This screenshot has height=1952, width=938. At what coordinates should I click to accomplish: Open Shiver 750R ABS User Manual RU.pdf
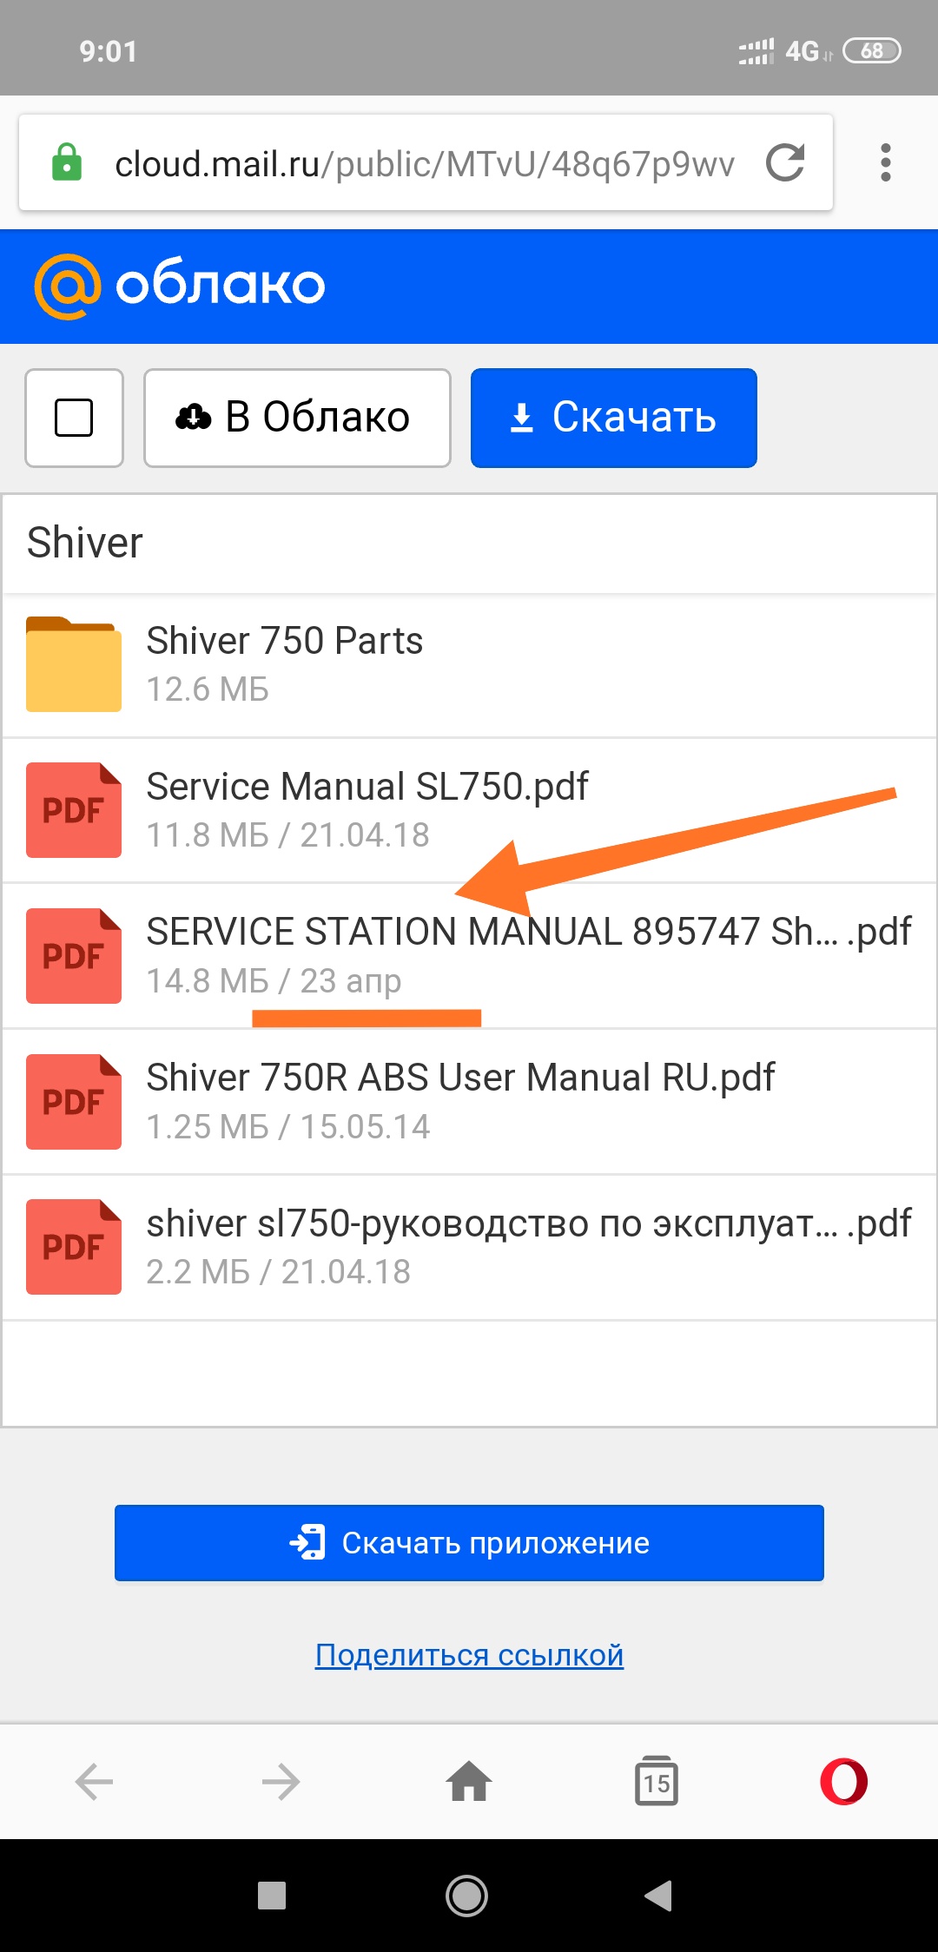[469, 1102]
